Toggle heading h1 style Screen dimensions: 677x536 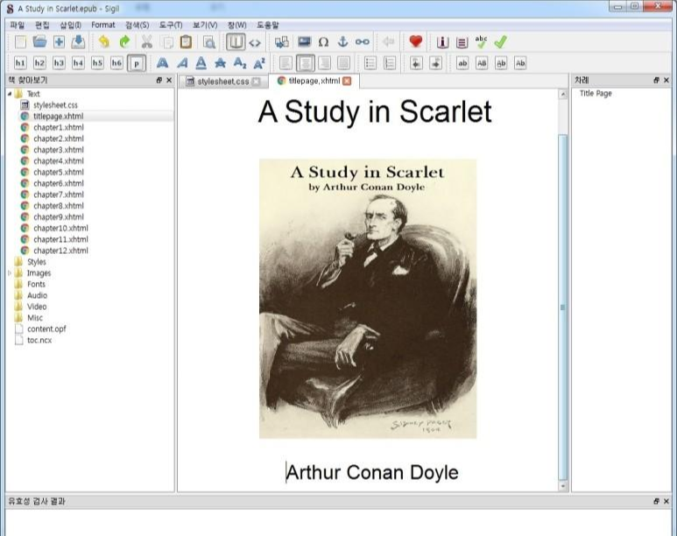tap(20, 63)
